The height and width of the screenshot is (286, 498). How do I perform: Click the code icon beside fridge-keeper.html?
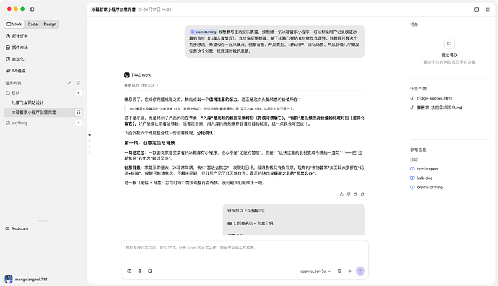[x=412, y=98]
